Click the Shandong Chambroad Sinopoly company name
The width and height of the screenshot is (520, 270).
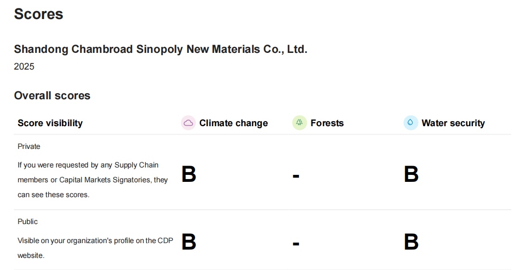[x=160, y=49]
